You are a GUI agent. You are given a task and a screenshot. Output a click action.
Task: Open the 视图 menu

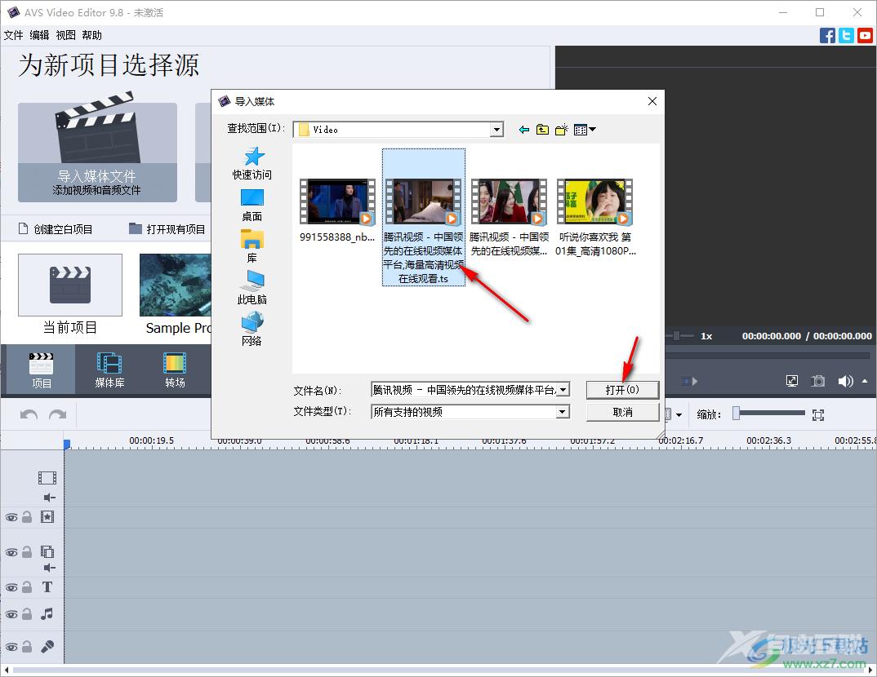coord(65,35)
